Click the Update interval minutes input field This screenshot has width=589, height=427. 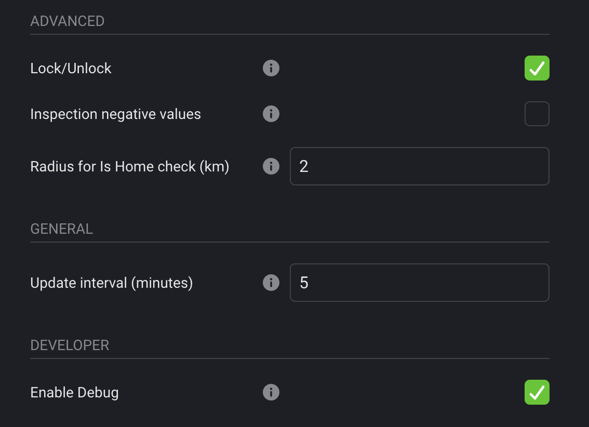[x=419, y=283]
